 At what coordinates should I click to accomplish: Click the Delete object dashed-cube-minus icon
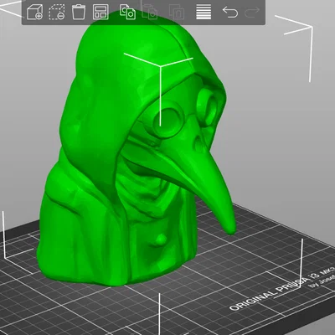(57, 13)
